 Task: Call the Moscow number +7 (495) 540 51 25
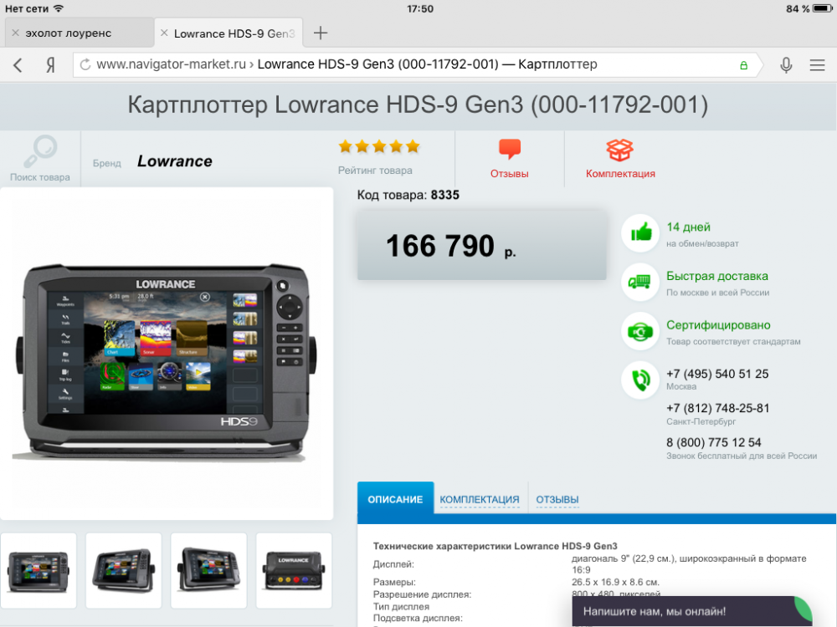click(717, 374)
